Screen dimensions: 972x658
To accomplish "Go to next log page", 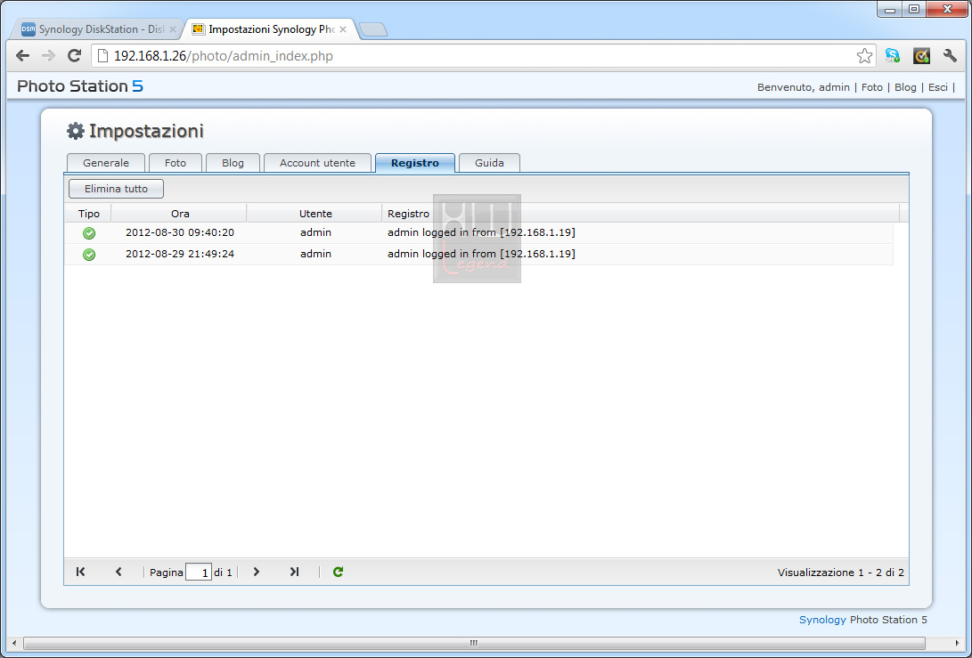I will coord(256,572).
